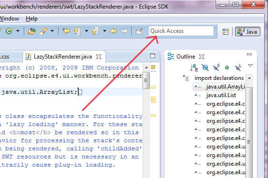Viewport: 268px width, 178px height.
Task: Open the Previous Annotation dropdown arrow
Action: coord(104,31)
